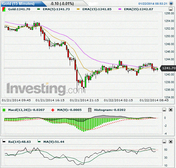Screen dimensions: 176x168
Task: Click the EMA(5):1241.73 label
Action: click(x=56, y=9)
